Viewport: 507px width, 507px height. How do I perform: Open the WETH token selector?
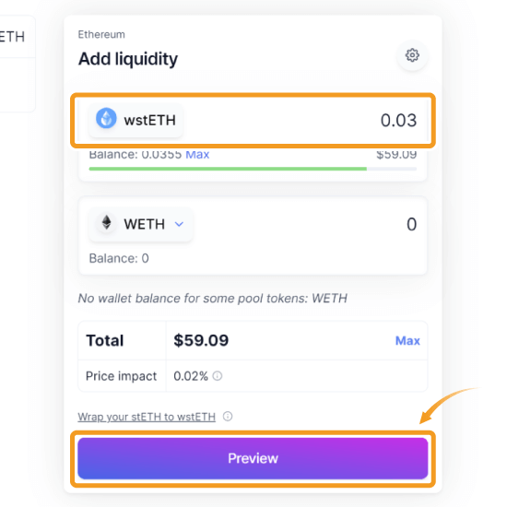tap(141, 224)
